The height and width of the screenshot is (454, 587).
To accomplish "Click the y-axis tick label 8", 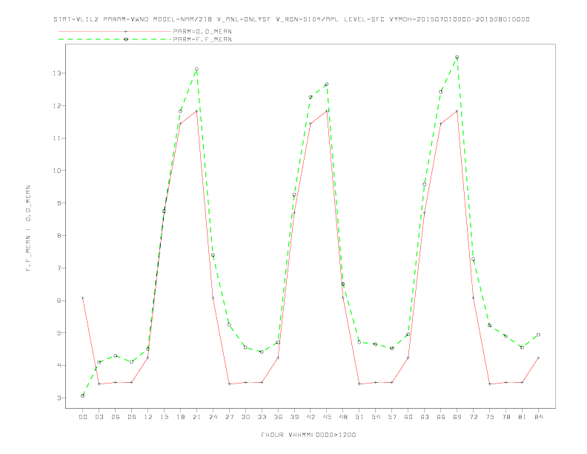I will click(x=59, y=236).
